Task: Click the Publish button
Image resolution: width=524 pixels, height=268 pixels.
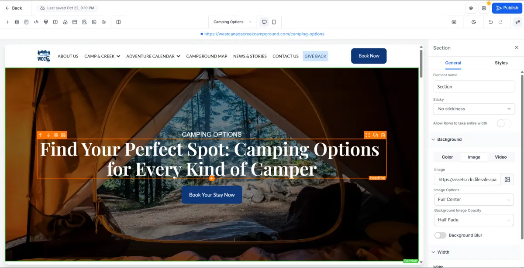Action: pos(507,8)
